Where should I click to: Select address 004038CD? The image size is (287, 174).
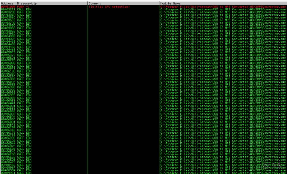8,31
